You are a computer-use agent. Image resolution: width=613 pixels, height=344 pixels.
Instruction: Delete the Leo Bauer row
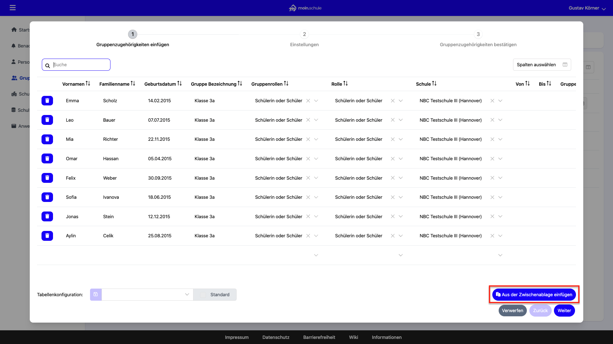[47, 120]
